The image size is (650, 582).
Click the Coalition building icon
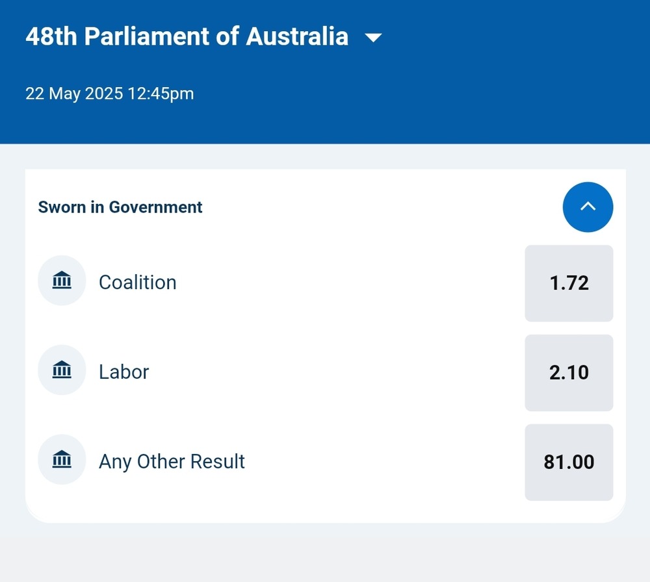click(x=62, y=281)
